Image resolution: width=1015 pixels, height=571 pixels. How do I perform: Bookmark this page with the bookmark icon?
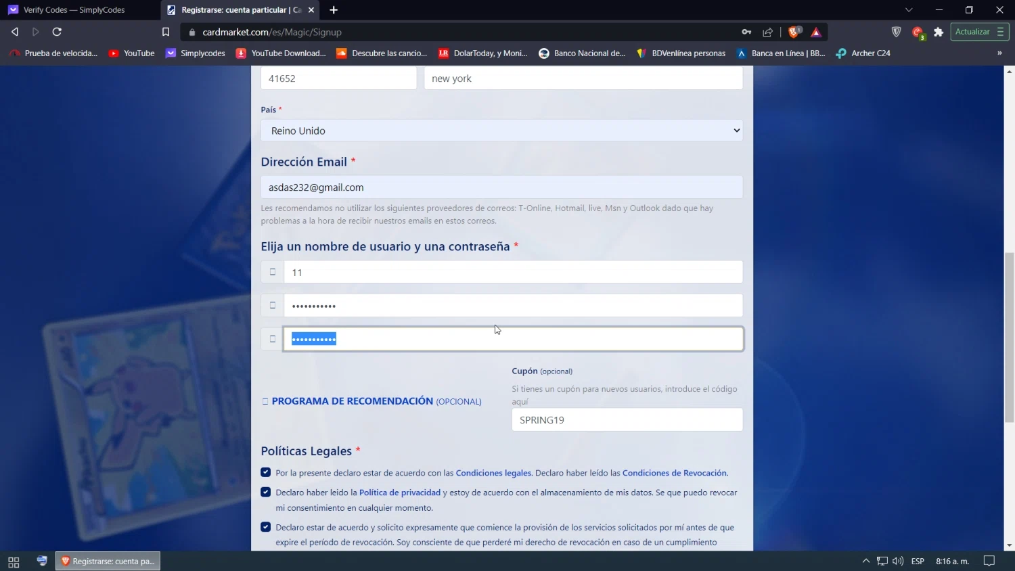click(x=166, y=32)
